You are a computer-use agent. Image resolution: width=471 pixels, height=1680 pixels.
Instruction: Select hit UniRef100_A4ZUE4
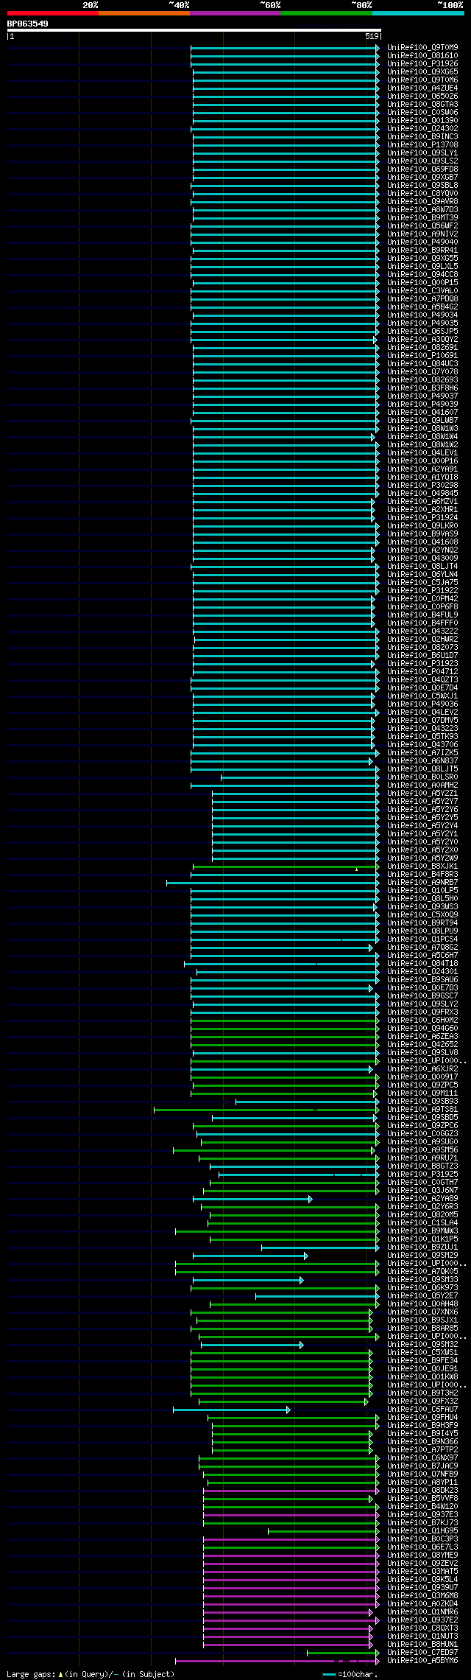pyautogui.click(x=422, y=88)
